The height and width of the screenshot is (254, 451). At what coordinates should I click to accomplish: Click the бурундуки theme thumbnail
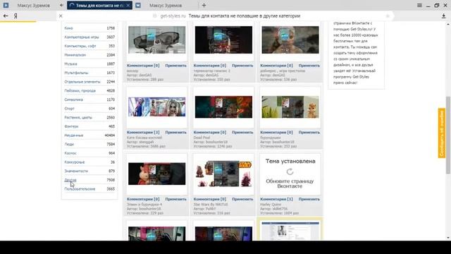tap(290, 107)
